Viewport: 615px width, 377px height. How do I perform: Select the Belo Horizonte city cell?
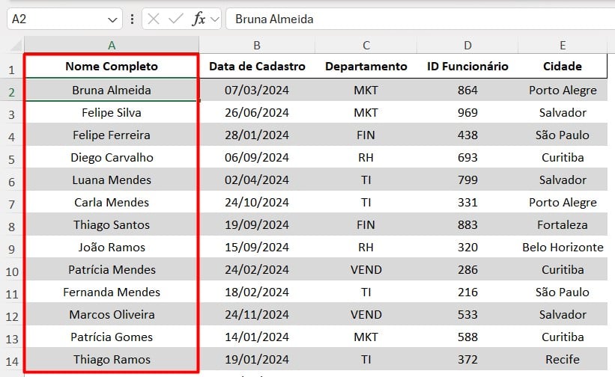click(563, 248)
